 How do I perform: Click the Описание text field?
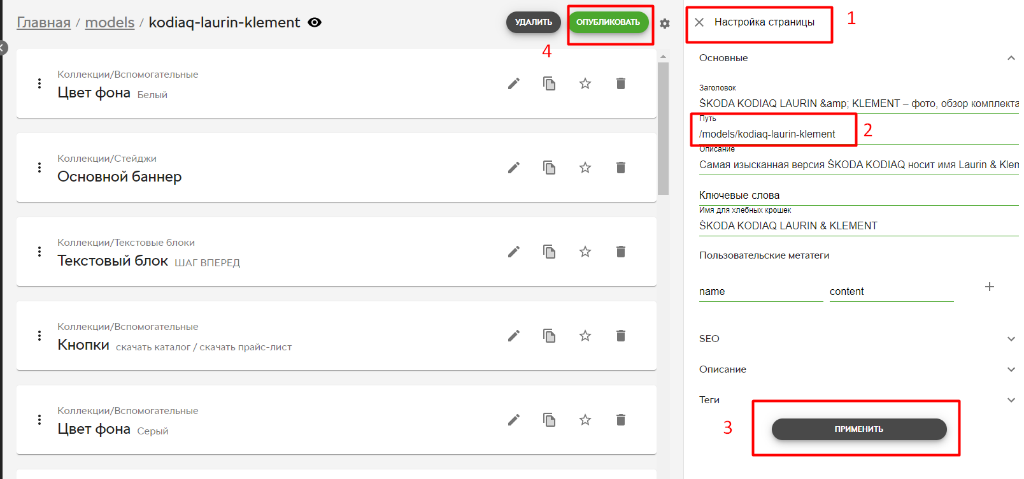859,164
